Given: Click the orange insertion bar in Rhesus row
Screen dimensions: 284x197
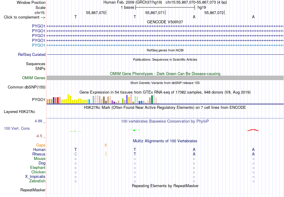Looking at the screenshot, I should tap(106, 154).
